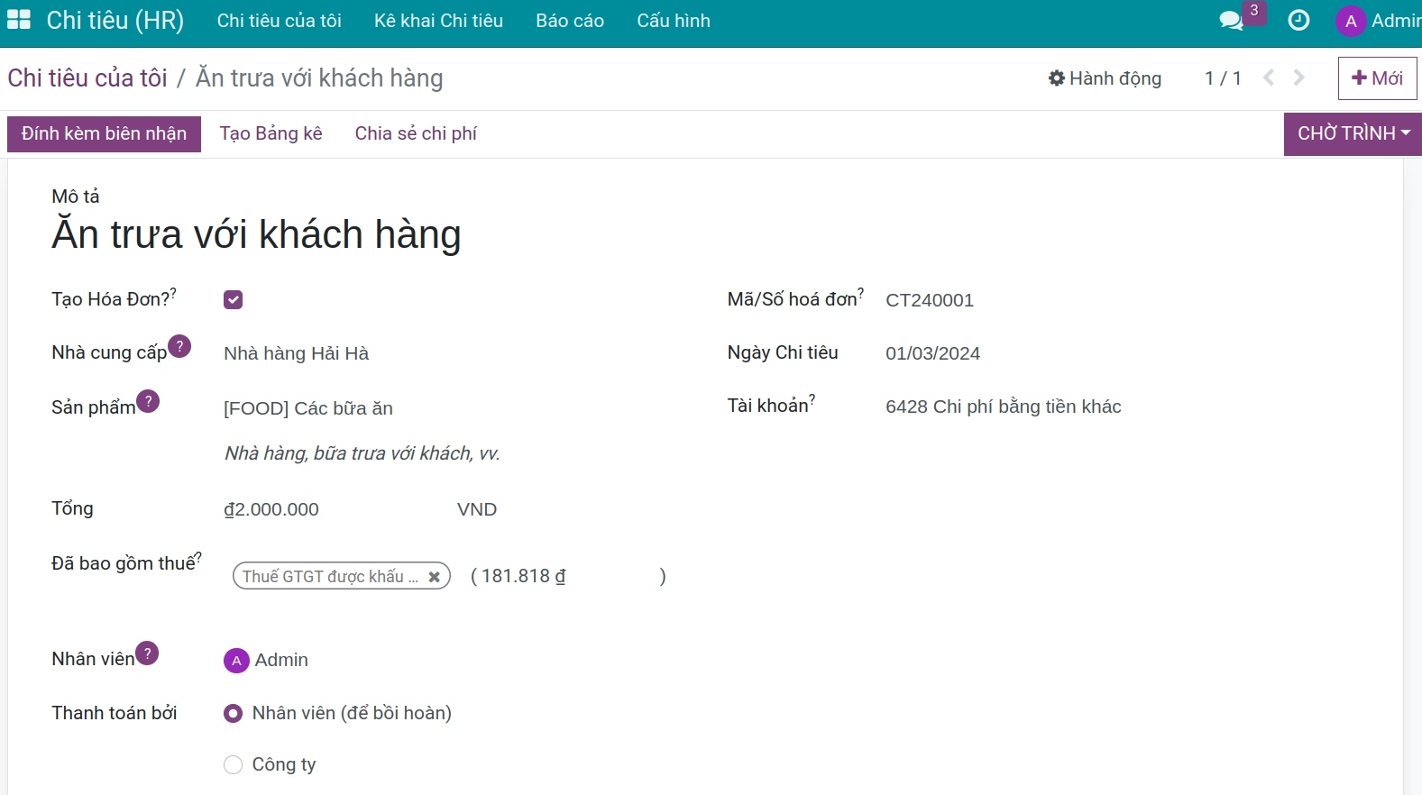This screenshot has height=795, width=1422.
Task: Open the Chi tiêu của tôi menu
Action: pos(279,21)
